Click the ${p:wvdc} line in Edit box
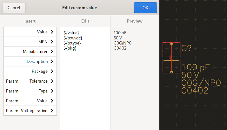This screenshot has height=130, width=227. click(73, 38)
